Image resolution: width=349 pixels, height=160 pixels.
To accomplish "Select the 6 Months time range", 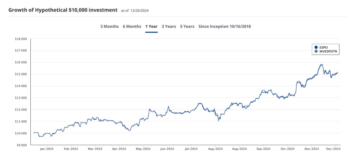I will coord(132,26).
